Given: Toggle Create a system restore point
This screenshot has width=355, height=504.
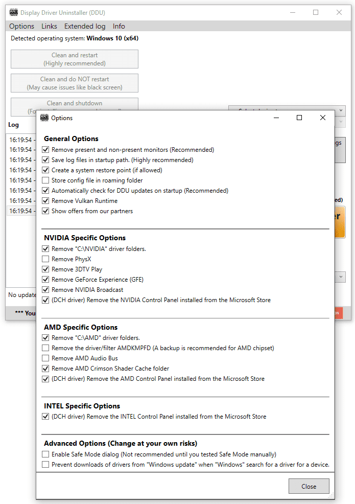Looking at the screenshot, I should tap(45, 170).
